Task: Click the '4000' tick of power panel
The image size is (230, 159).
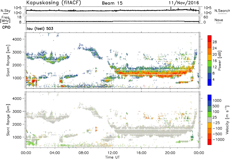Action: pyautogui.click(x=17, y=39)
